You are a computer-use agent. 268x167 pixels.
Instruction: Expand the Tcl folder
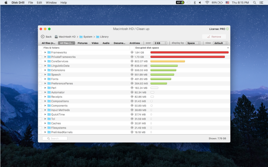pyautogui.click(x=45, y=119)
